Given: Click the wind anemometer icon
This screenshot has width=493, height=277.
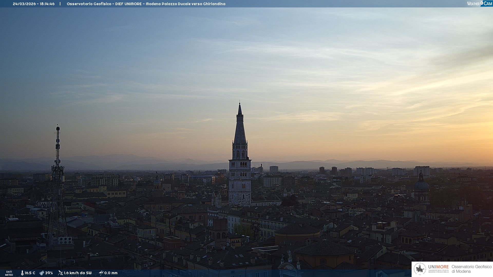Looking at the screenshot, I should tap(60, 273).
